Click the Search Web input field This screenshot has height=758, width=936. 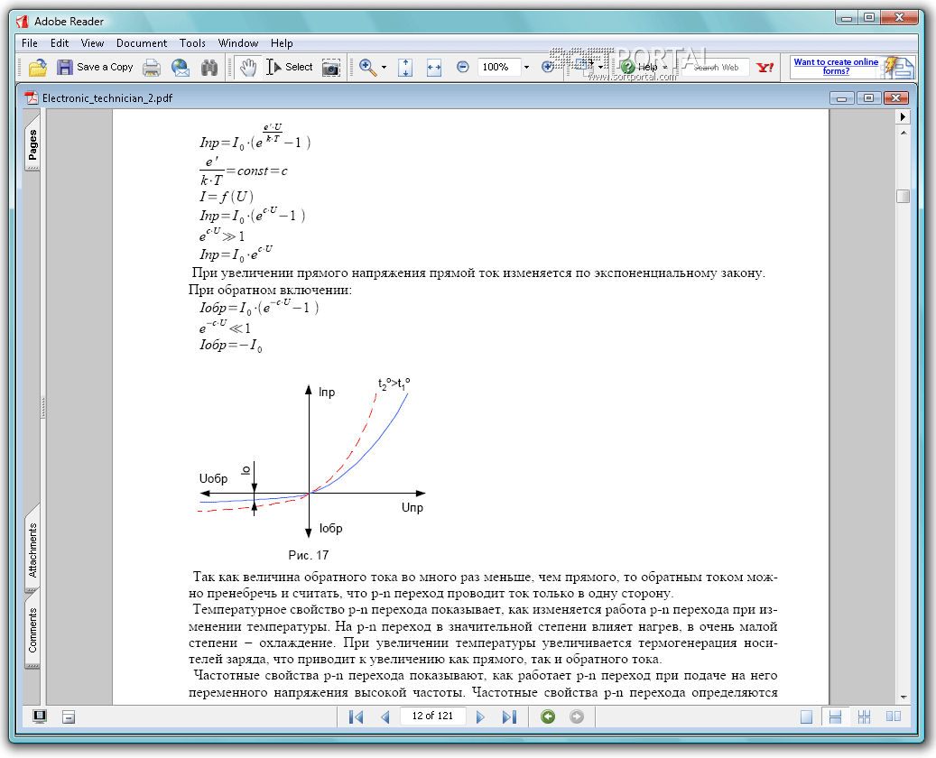716,68
